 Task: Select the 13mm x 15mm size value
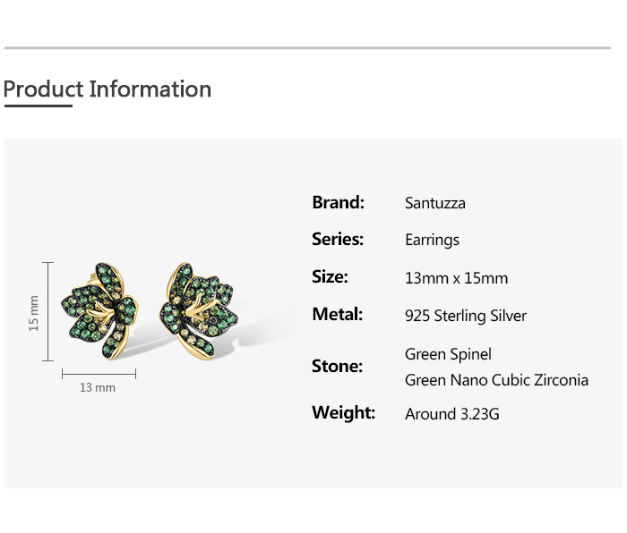(x=456, y=278)
